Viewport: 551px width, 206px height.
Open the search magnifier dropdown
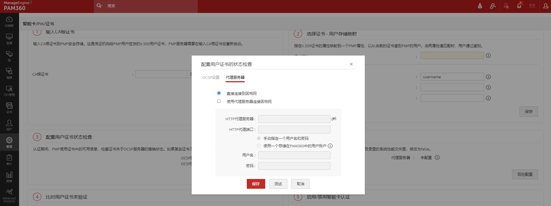click(100, 6)
